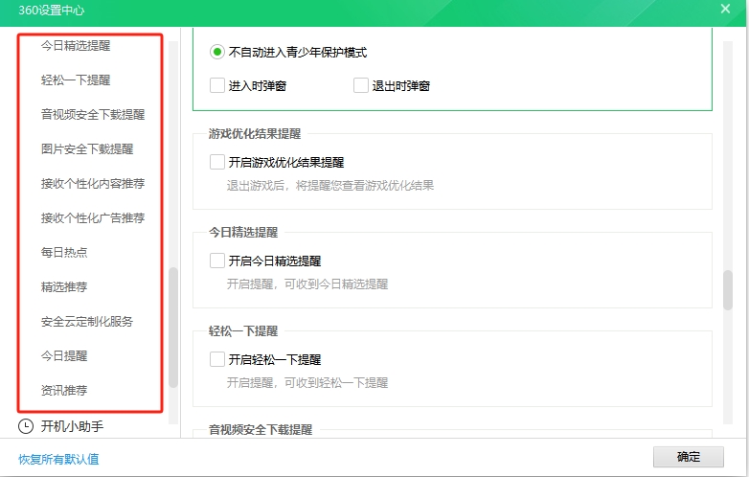This screenshot has height=477, width=749.
Task: Select 音视频安全下载提醒 sidebar item
Action: [x=93, y=114]
